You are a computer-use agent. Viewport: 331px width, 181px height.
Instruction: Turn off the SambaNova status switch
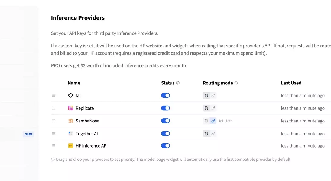165,121
